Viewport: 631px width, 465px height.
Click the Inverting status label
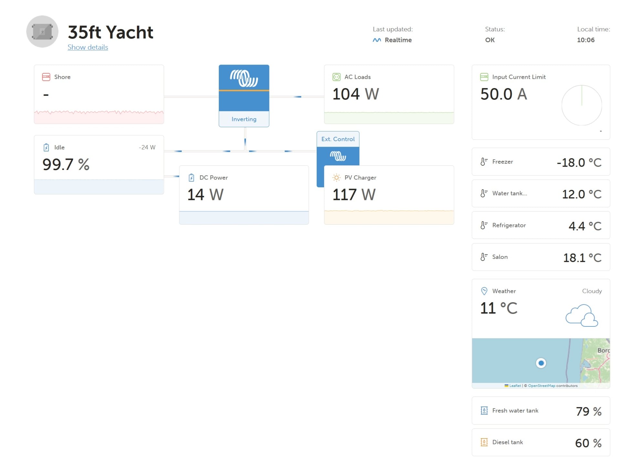(x=244, y=119)
